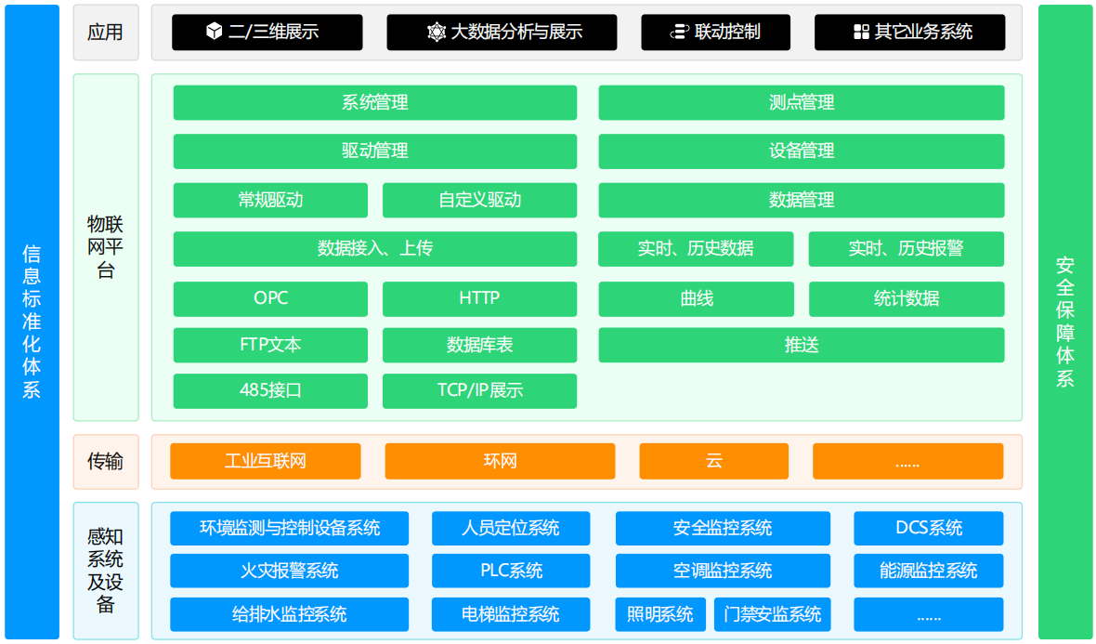Viewport: 1096px width, 644px height.
Task: Click the big data analysis hexagon icon
Action: (x=437, y=32)
